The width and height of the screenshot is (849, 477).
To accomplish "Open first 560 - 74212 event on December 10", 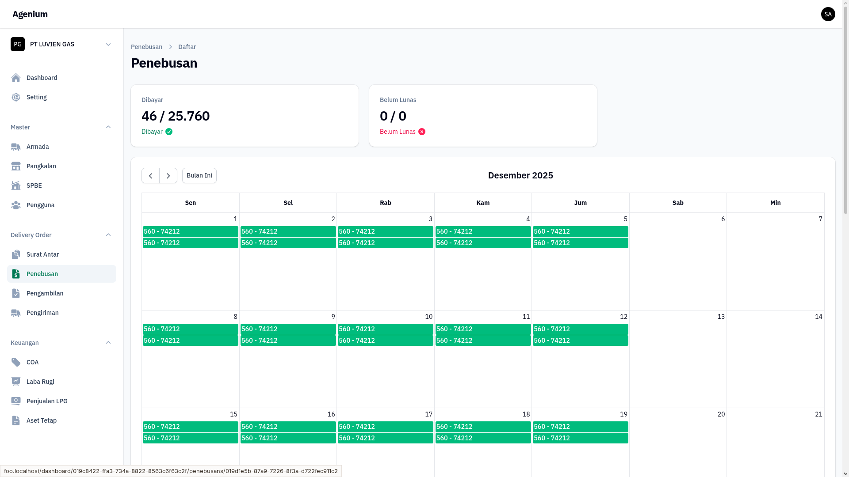I will [x=386, y=329].
